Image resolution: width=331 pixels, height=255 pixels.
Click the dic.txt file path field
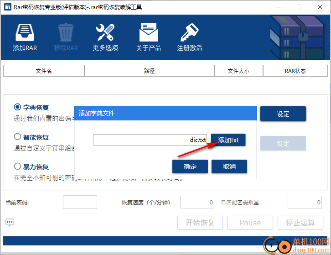150,140
